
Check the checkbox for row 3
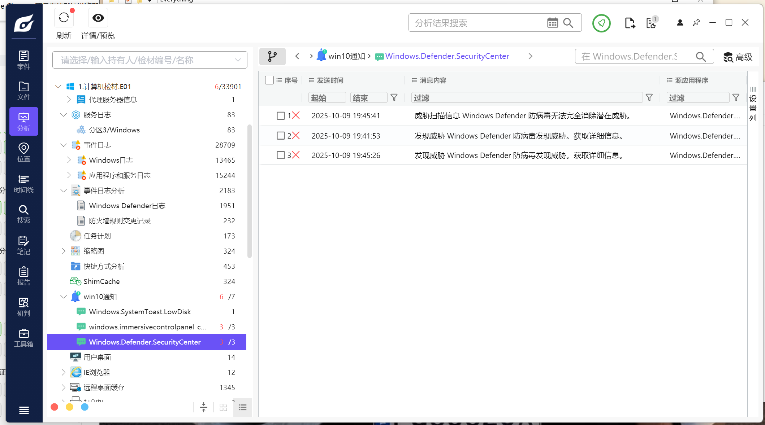point(281,155)
